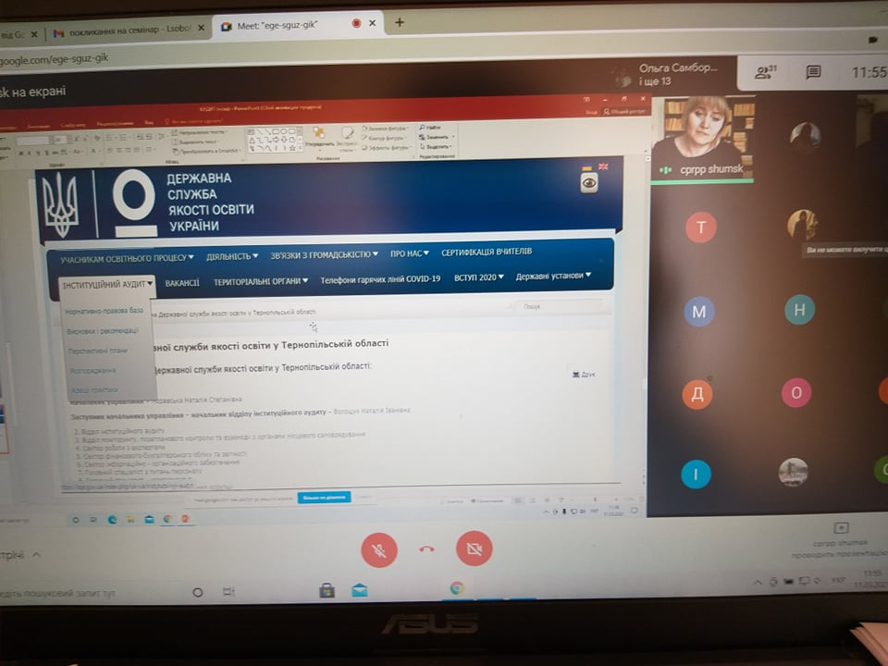The height and width of the screenshot is (666, 888).
Task: Expand ДІЯЛЬНІСТЬ menu
Action: (x=232, y=256)
